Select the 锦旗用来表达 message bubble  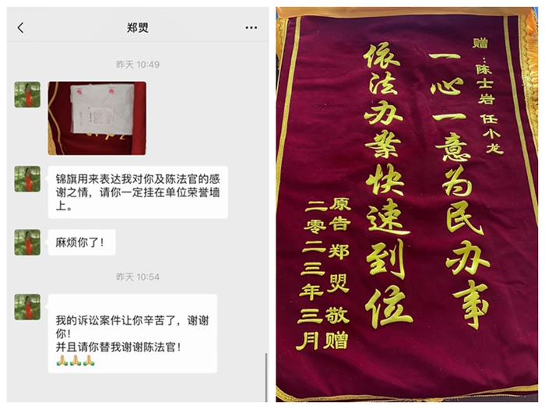(138, 192)
